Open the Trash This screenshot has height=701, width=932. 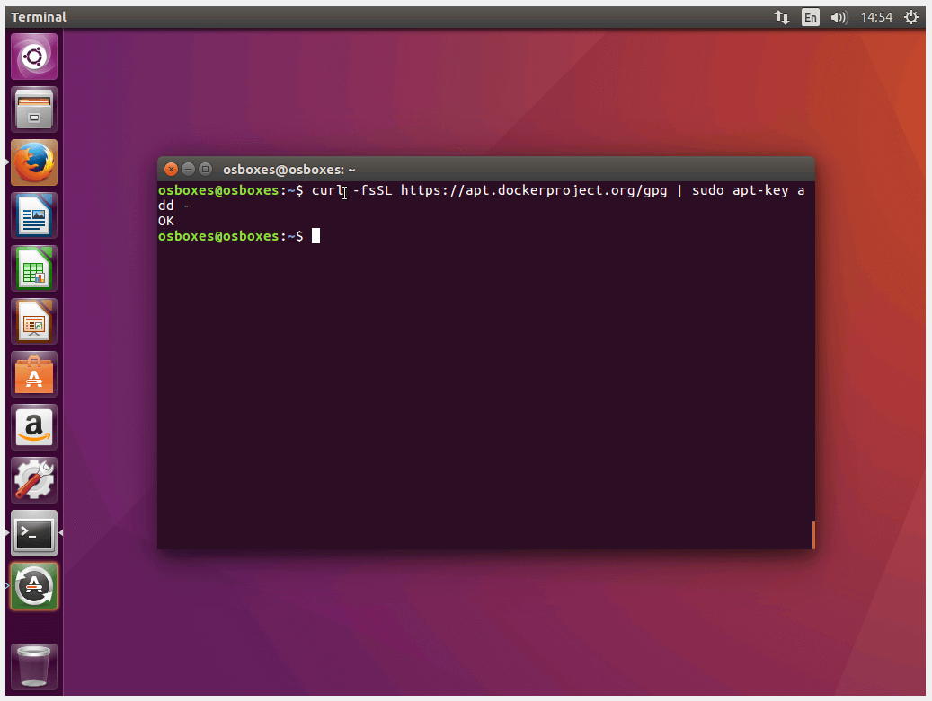pyautogui.click(x=33, y=667)
